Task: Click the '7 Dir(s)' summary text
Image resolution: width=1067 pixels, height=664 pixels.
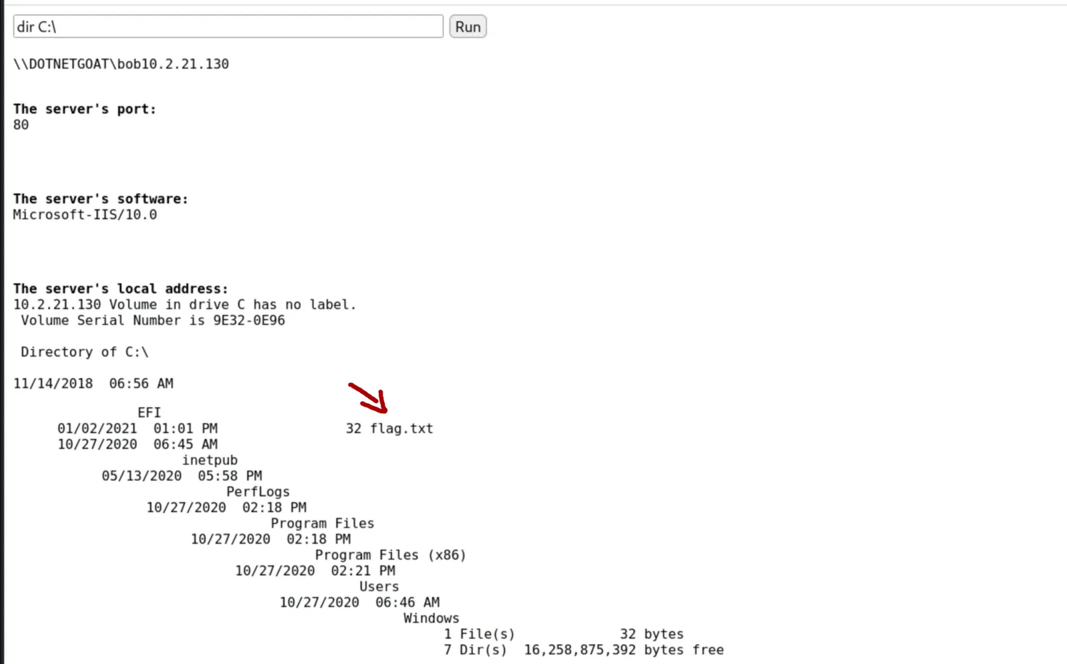Action: 475,650
